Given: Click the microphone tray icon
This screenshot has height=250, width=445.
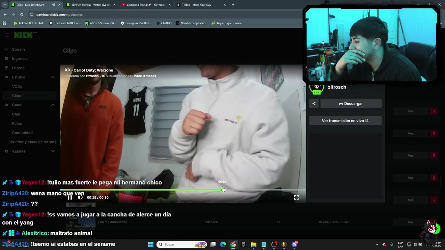Looking at the screenshot, I should (x=392, y=244).
